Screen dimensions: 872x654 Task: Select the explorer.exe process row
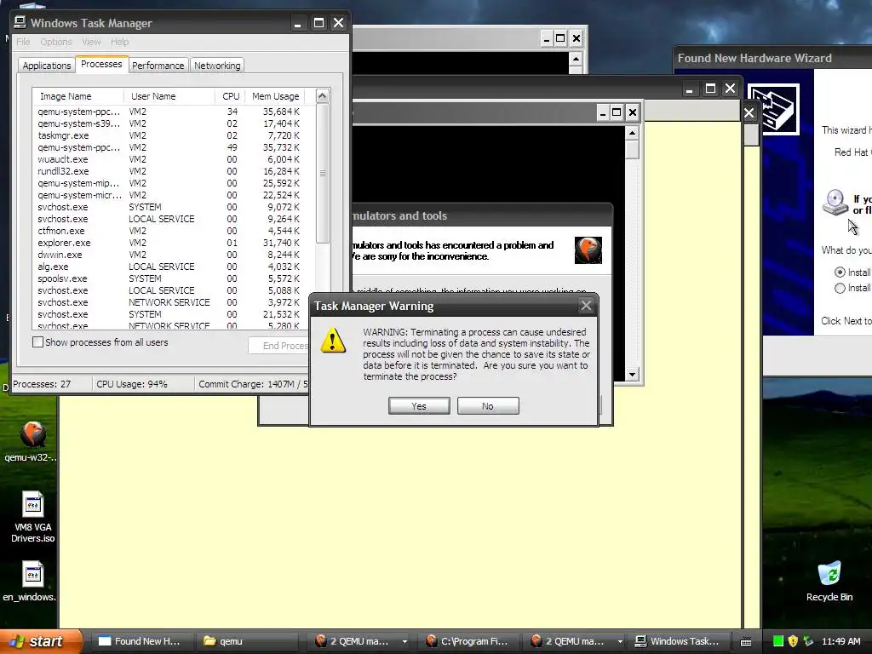pos(169,243)
